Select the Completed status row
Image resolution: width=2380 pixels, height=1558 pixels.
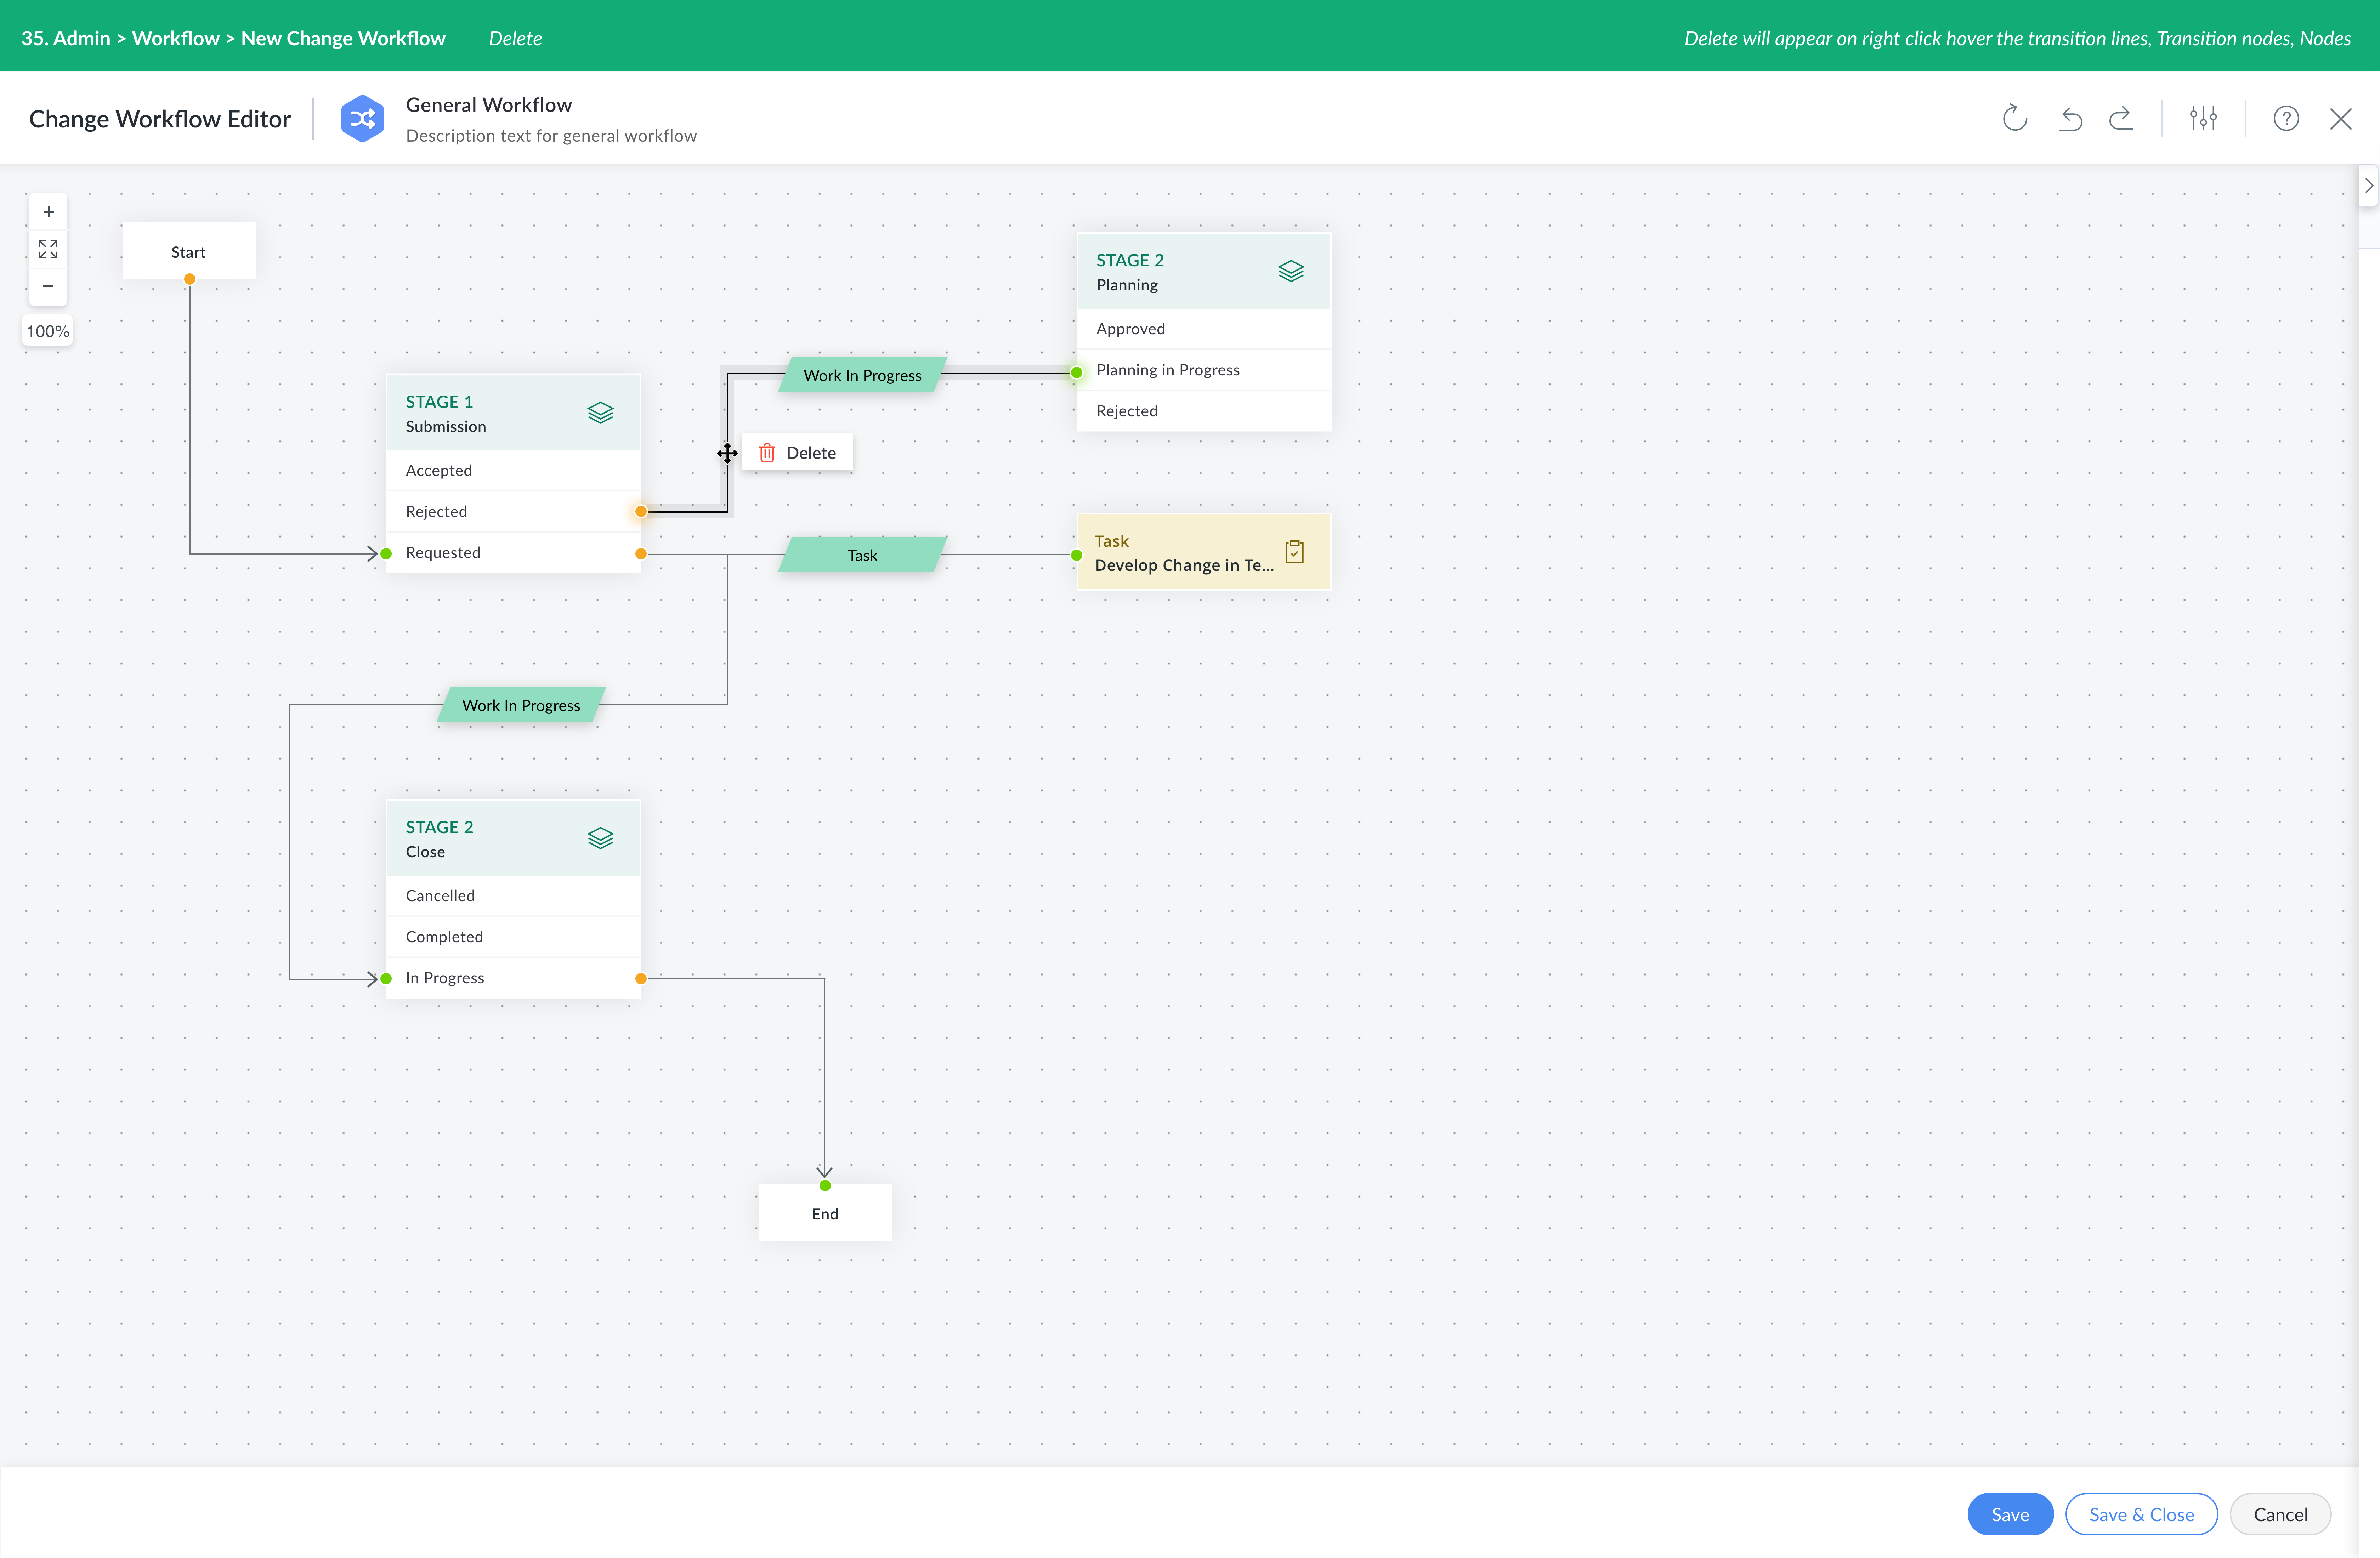tap(513, 937)
